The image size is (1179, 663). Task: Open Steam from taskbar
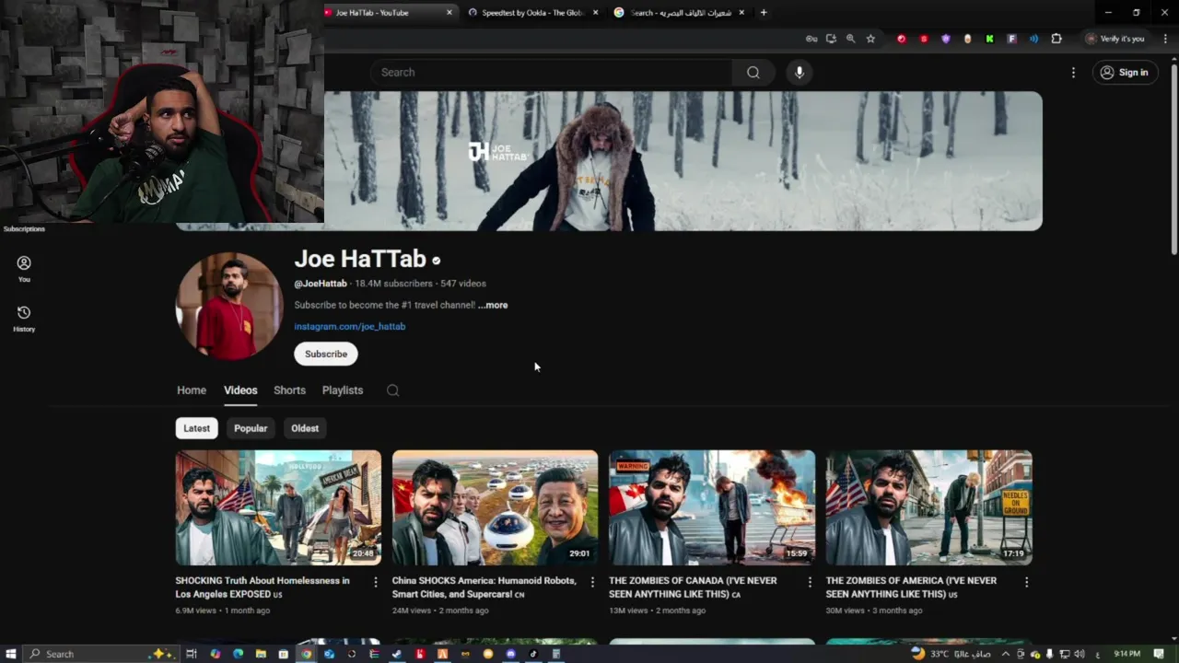pyautogui.click(x=397, y=654)
